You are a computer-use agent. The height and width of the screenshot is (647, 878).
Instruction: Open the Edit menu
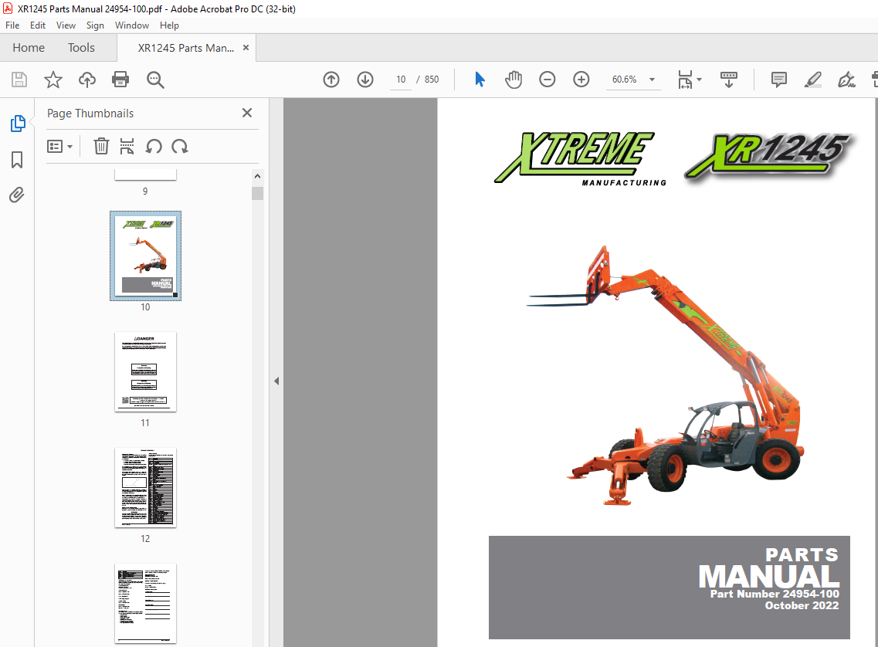(38, 25)
